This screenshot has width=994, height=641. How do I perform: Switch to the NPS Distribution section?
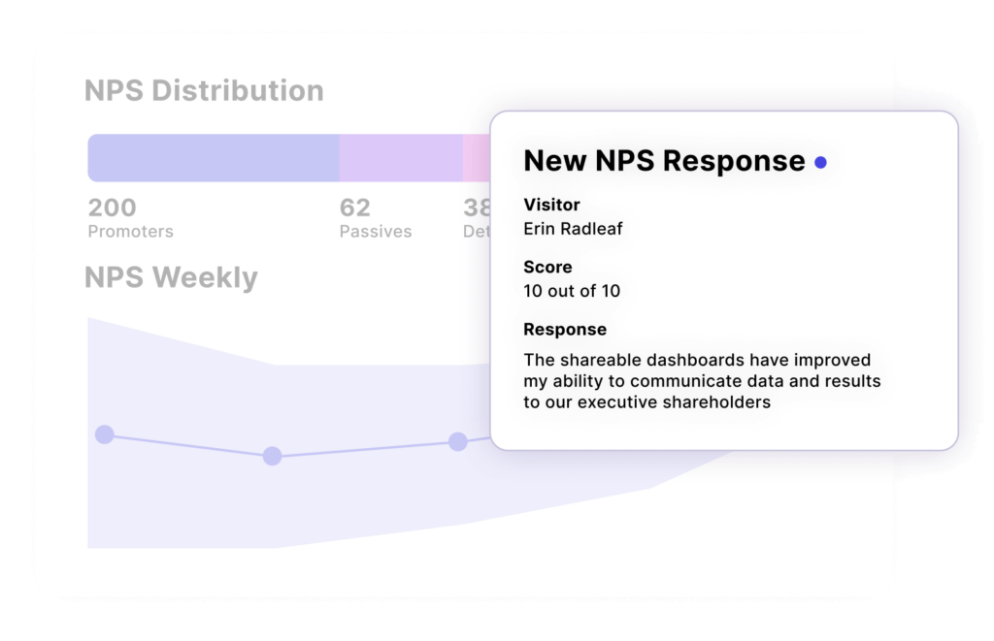(205, 90)
